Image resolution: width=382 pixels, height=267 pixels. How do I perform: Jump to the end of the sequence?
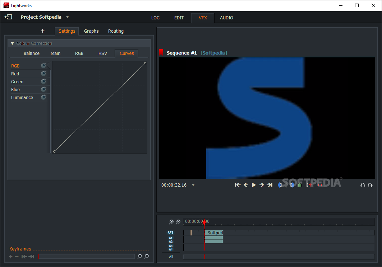270,185
